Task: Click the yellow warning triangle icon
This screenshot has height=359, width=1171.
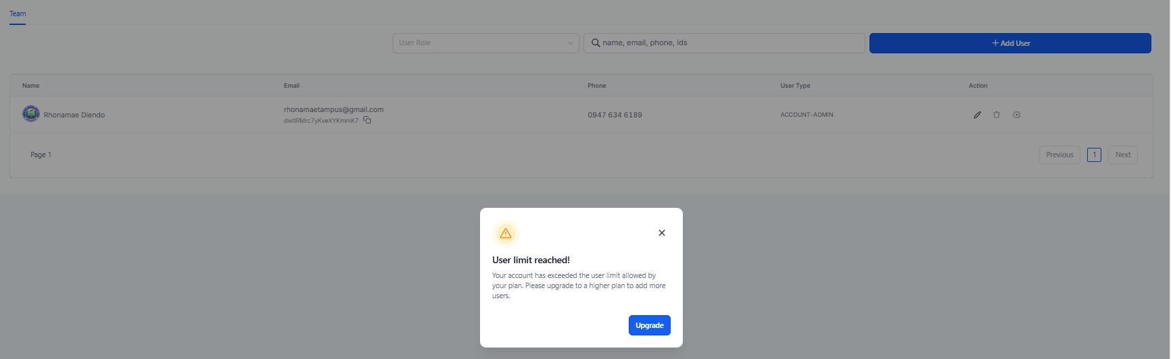Action: pyautogui.click(x=505, y=233)
